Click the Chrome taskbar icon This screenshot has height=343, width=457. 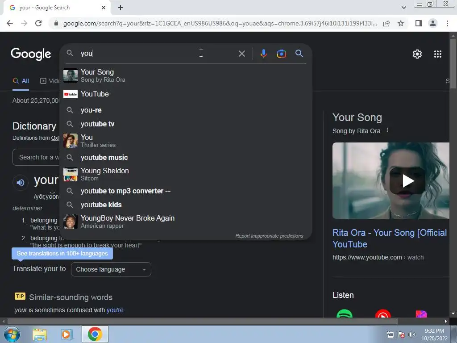pyautogui.click(x=95, y=334)
